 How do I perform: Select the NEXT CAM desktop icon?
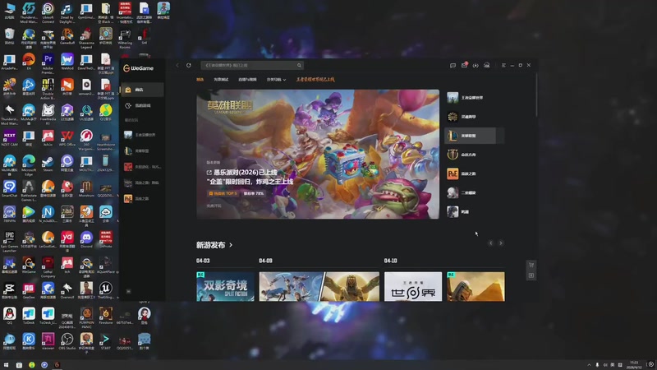click(x=9, y=138)
